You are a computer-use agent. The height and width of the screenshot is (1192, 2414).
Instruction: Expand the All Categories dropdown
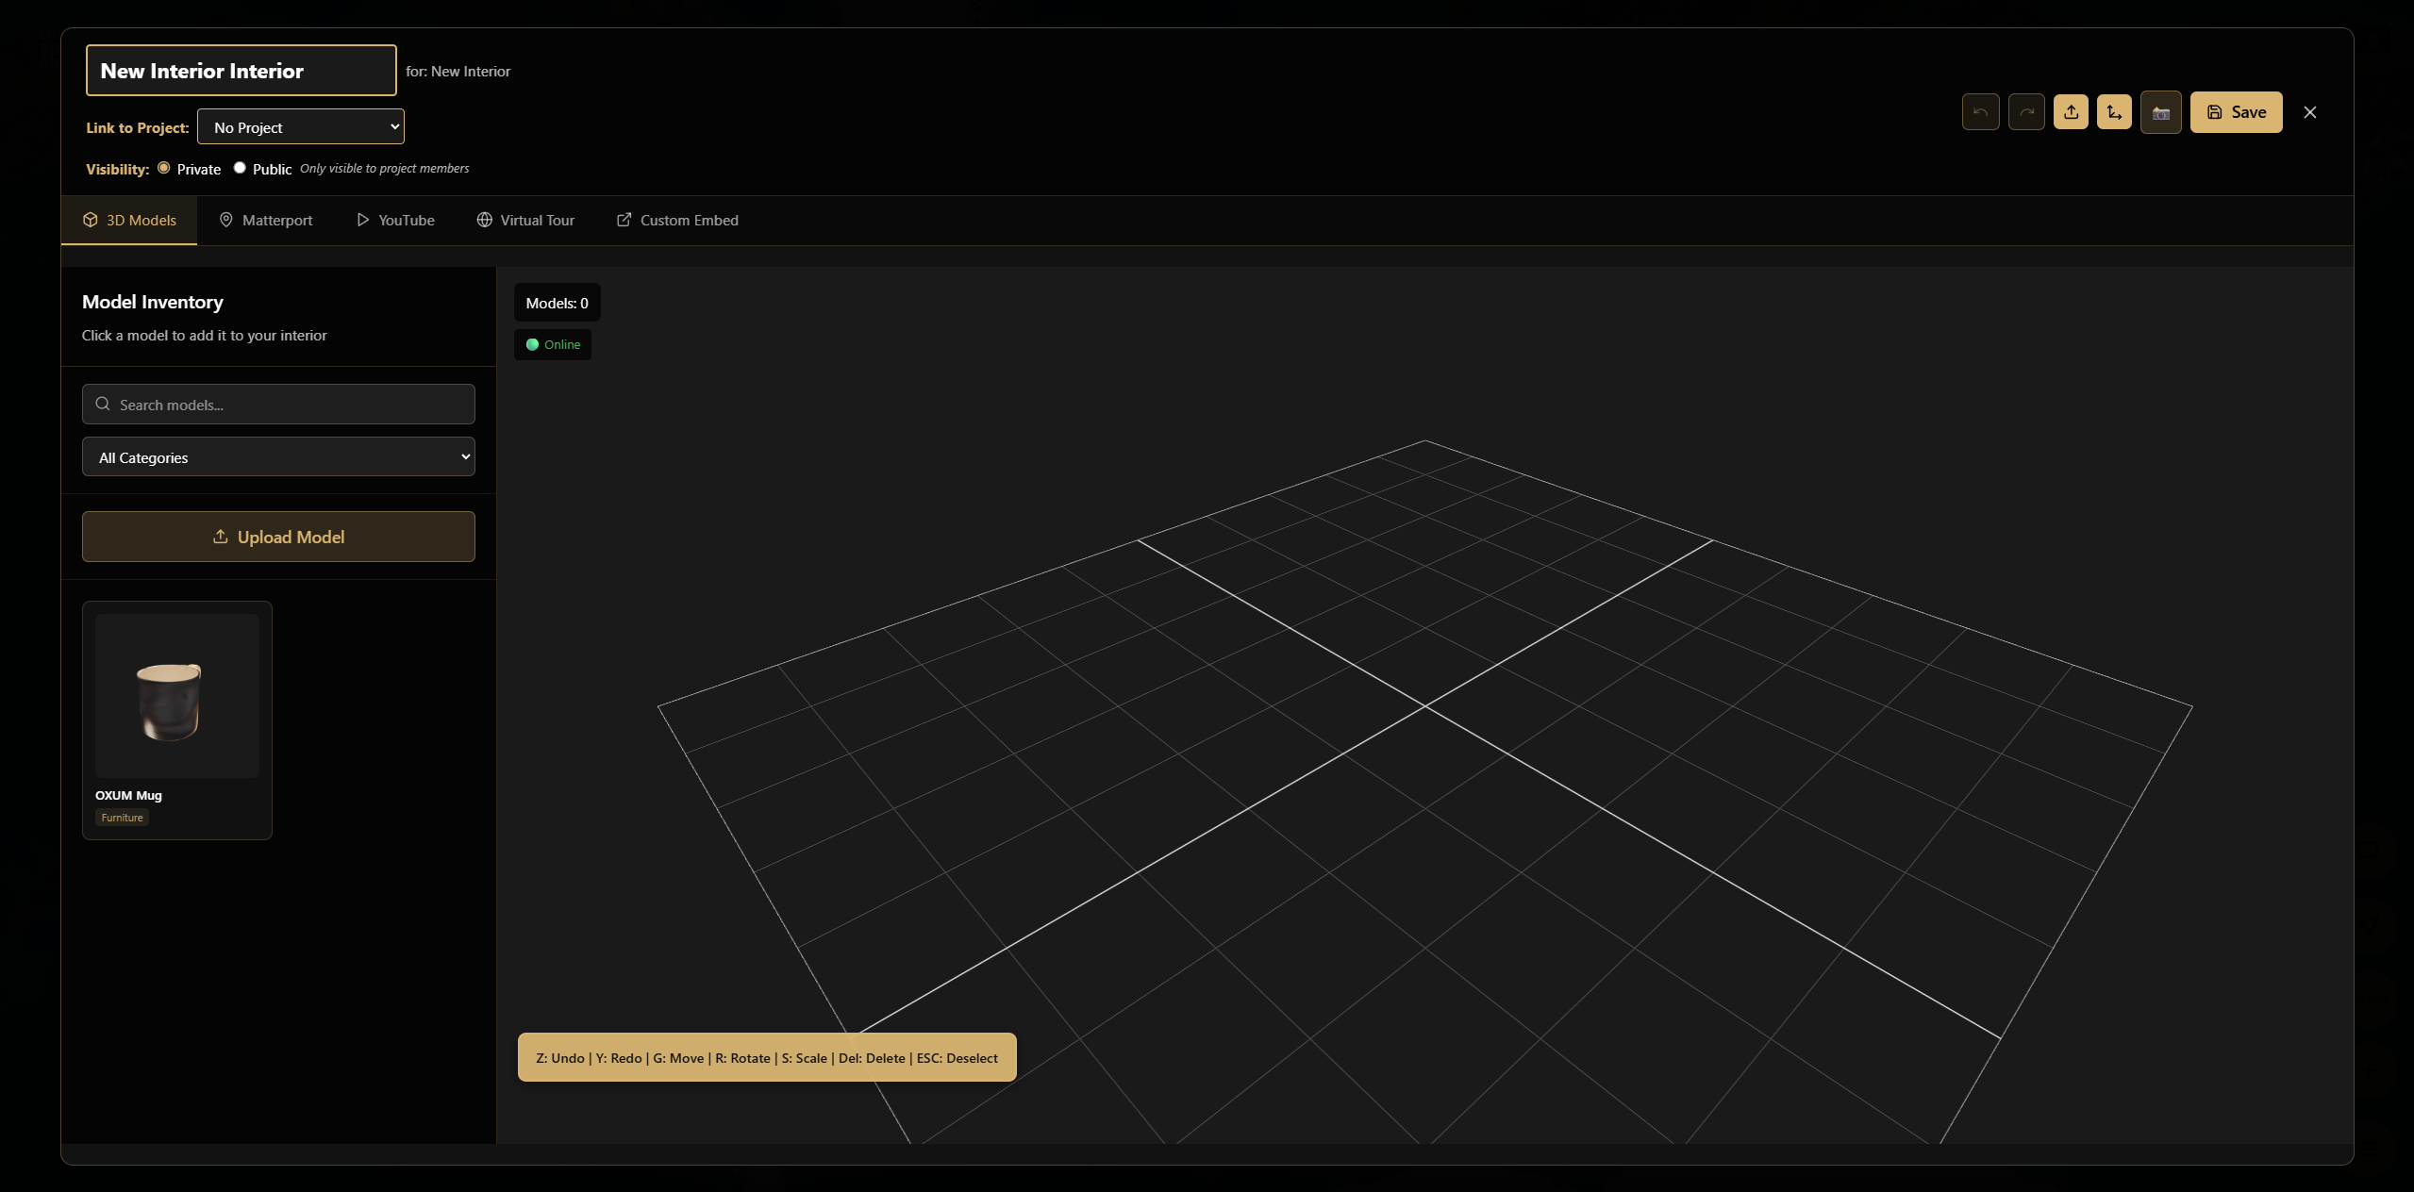[x=278, y=456]
